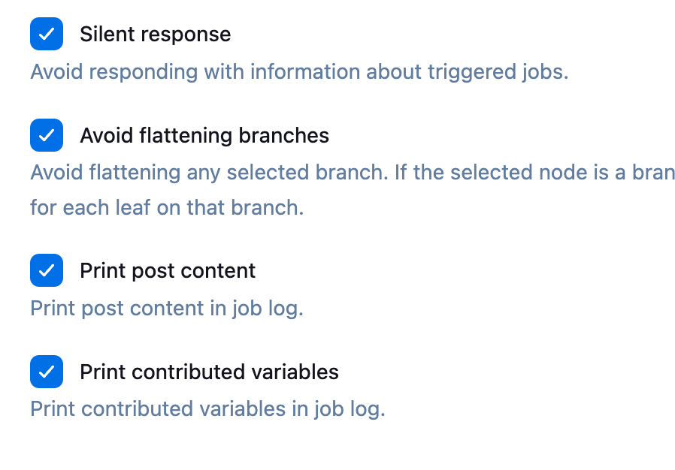The width and height of the screenshot is (675, 470).
Task: Click the "Print contributed variables in job log" description
Action: tap(207, 410)
